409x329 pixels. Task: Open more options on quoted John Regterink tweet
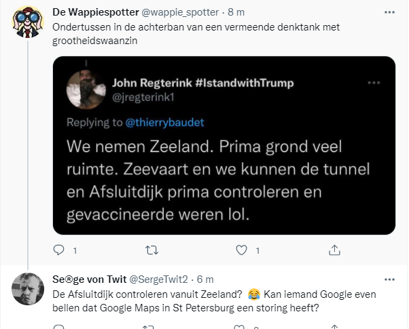(374, 83)
